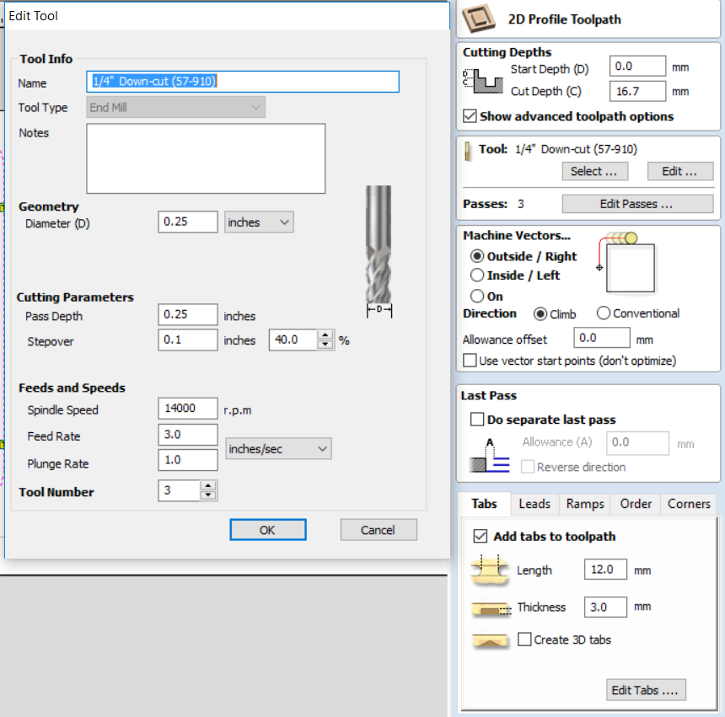Screen dimensions: 725x717
Task: Click the 'Passes: 3' text
Action: pos(493,204)
